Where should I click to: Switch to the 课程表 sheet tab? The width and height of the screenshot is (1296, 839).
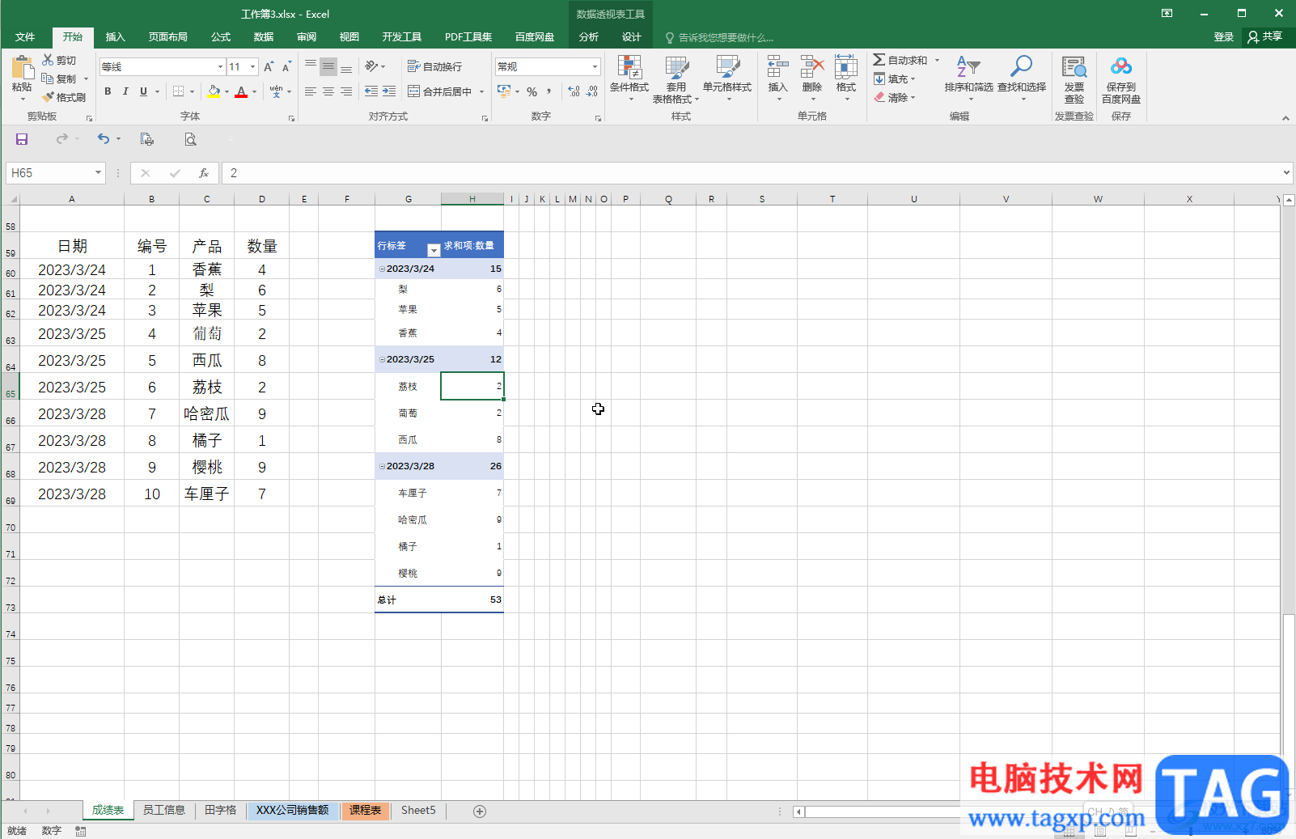tap(366, 810)
